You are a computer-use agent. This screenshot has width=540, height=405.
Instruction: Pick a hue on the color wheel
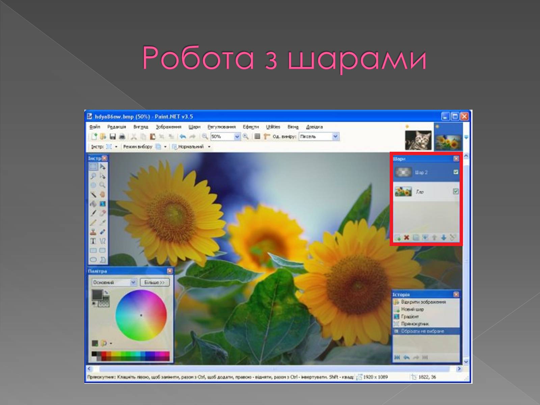[x=141, y=315]
